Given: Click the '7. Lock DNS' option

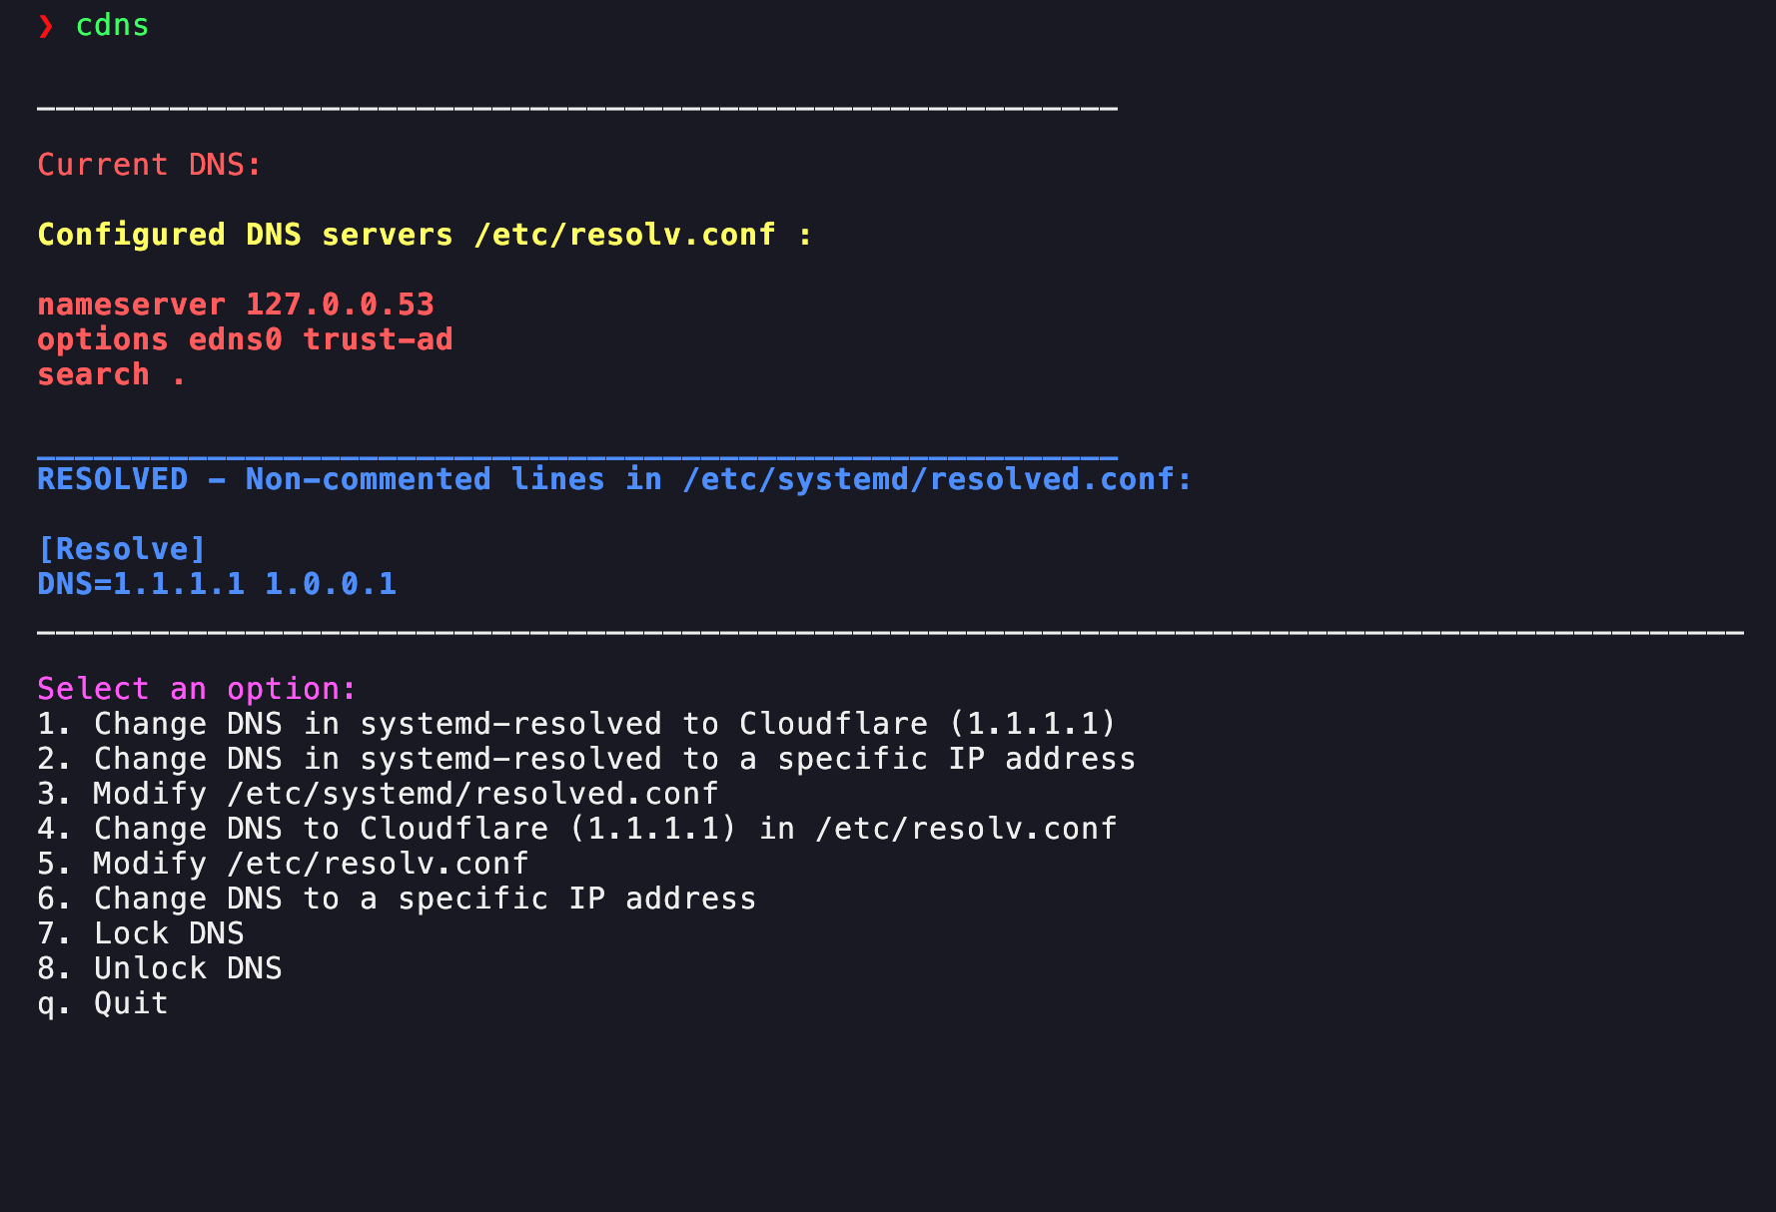Looking at the screenshot, I should [141, 933].
